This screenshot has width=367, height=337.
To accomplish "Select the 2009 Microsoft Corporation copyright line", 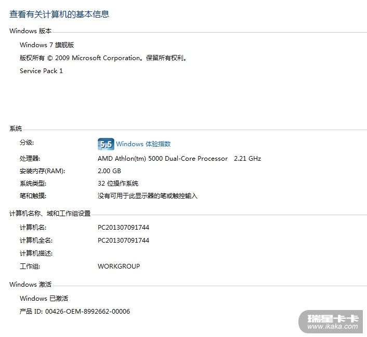I will 103,58.
